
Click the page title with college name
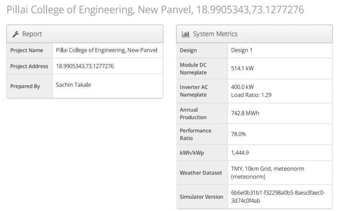click(155, 10)
